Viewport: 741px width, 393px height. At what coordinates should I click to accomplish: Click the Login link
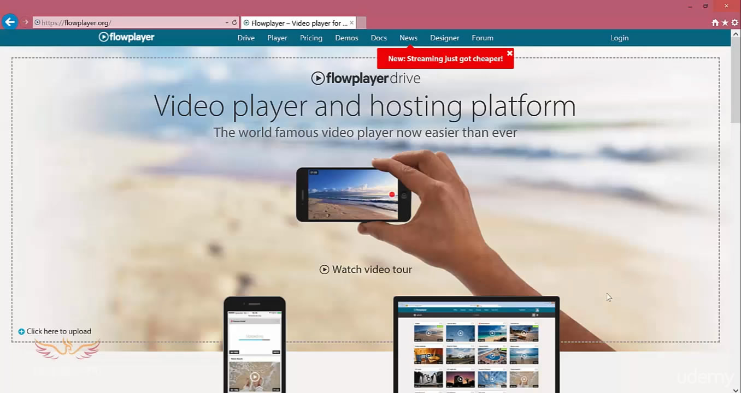(619, 38)
